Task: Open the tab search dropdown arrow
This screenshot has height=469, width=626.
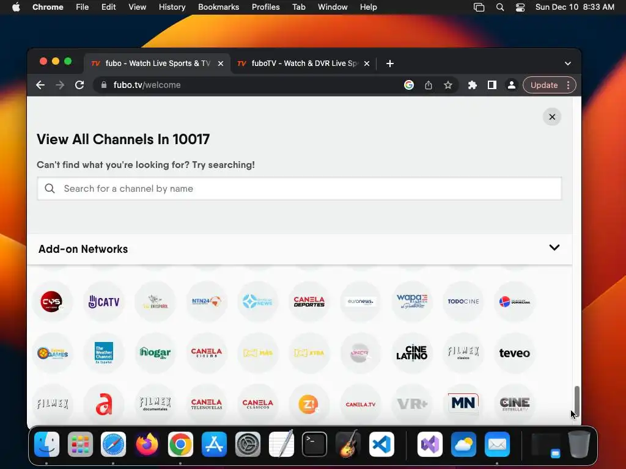Action: [568, 64]
